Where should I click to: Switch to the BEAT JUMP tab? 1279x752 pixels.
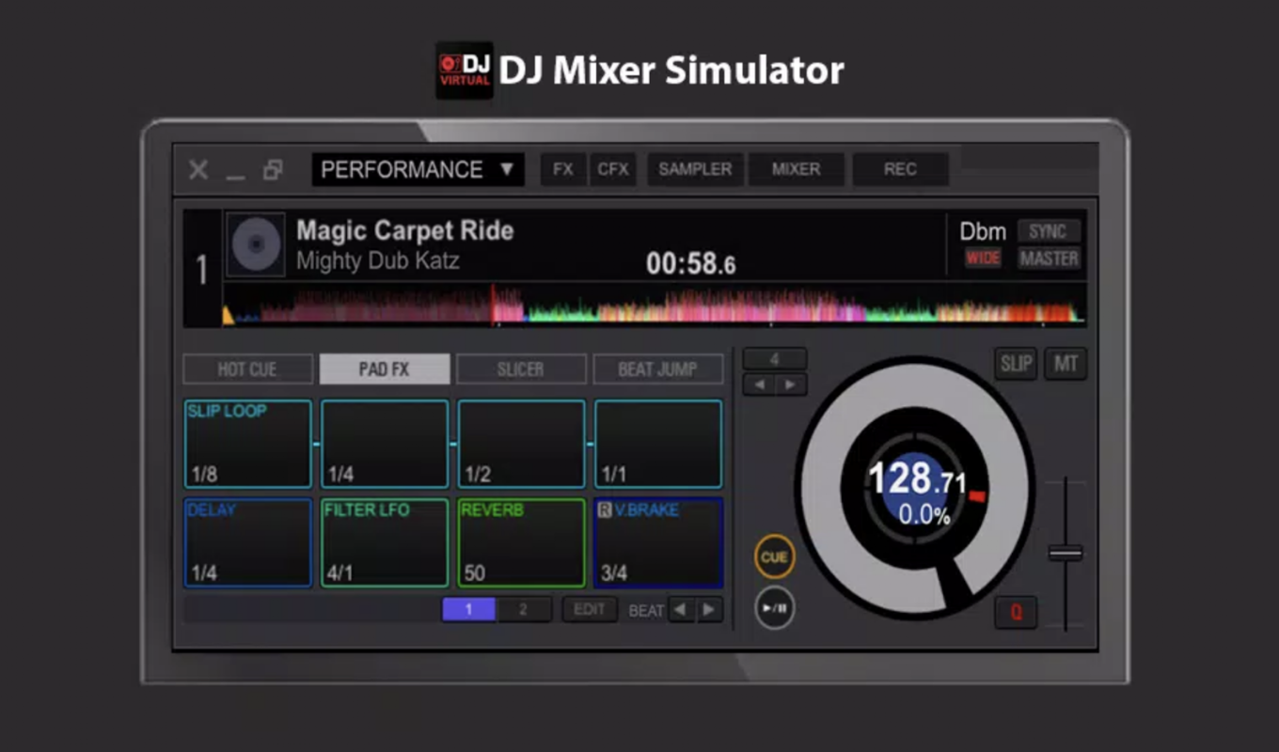[x=657, y=369]
